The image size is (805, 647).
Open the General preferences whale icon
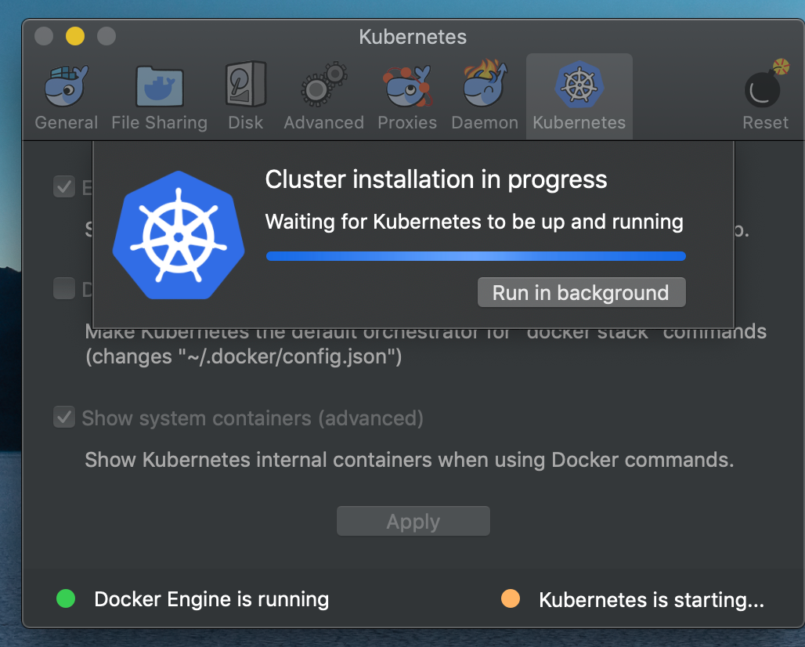[67, 85]
